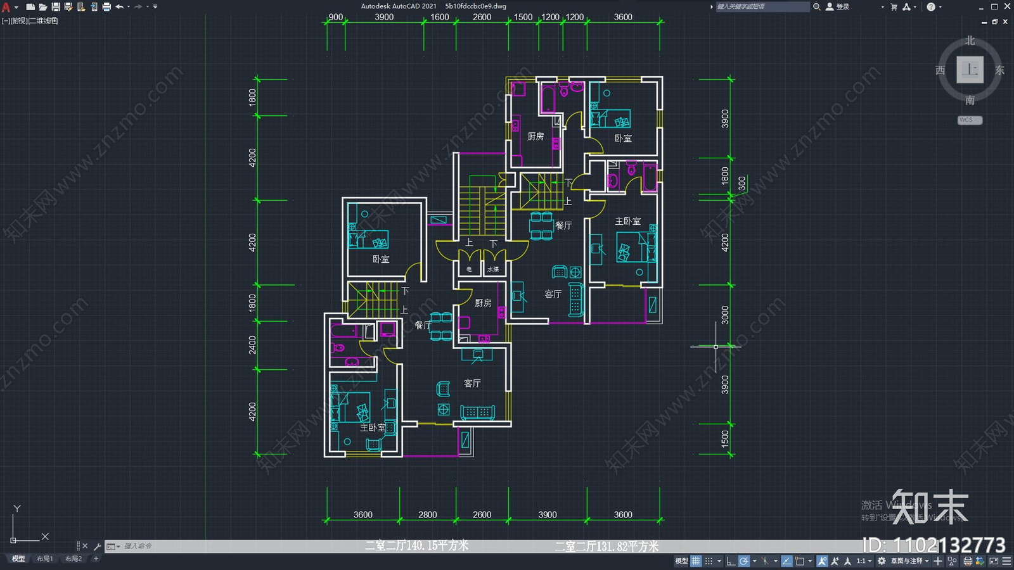The height and width of the screenshot is (570, 1014).
Task: Close the command line with X
Action: pyautogui.click(x=85, y=546)
